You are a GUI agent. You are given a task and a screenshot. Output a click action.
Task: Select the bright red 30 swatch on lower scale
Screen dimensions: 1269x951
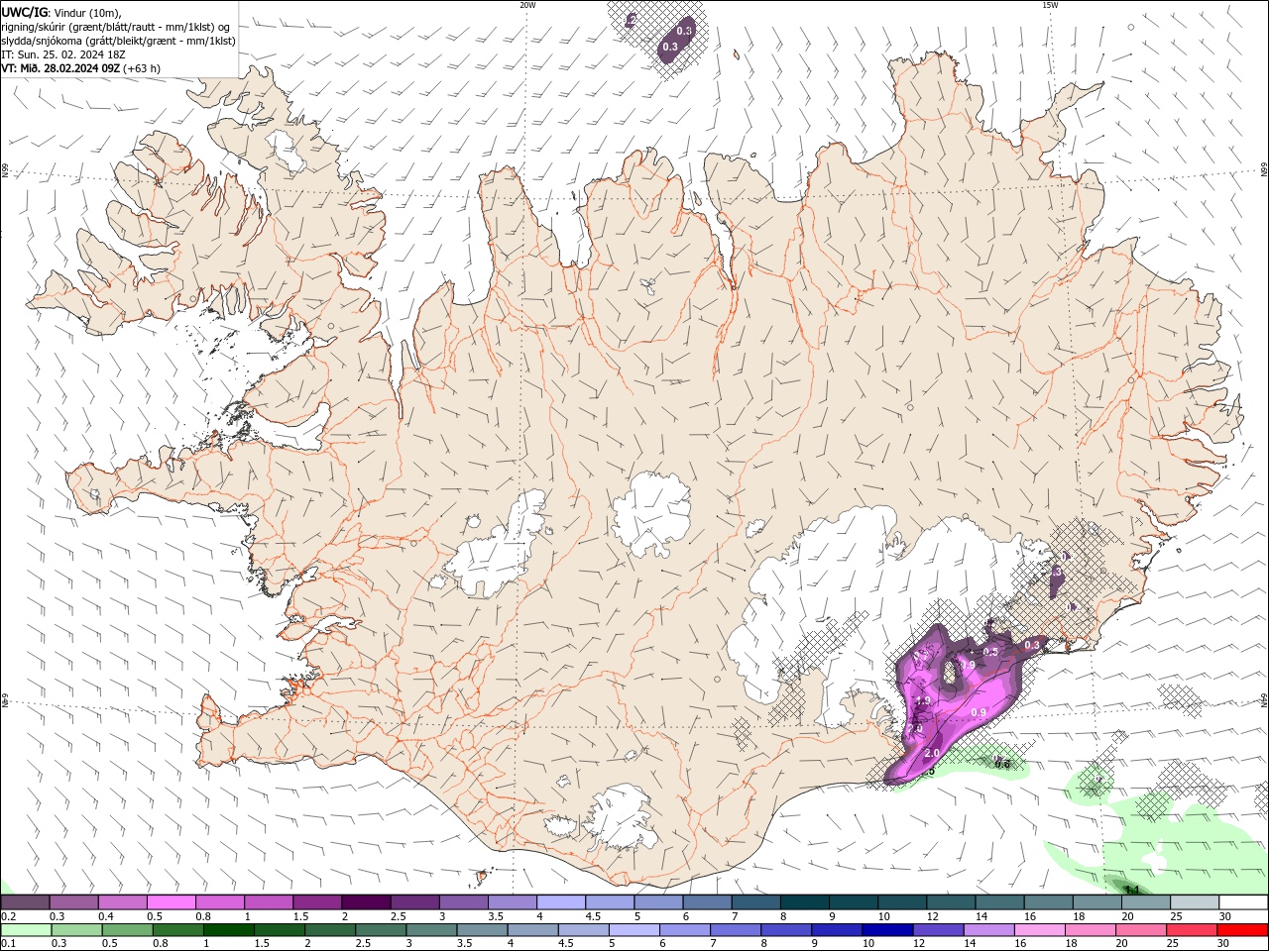pyautogui.click(x=1242, y=930)
